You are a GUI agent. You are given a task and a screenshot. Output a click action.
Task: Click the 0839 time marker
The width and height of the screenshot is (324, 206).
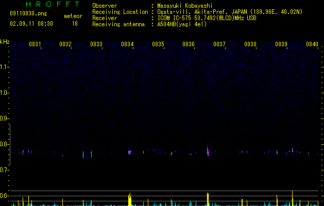[x=281, y=44]
